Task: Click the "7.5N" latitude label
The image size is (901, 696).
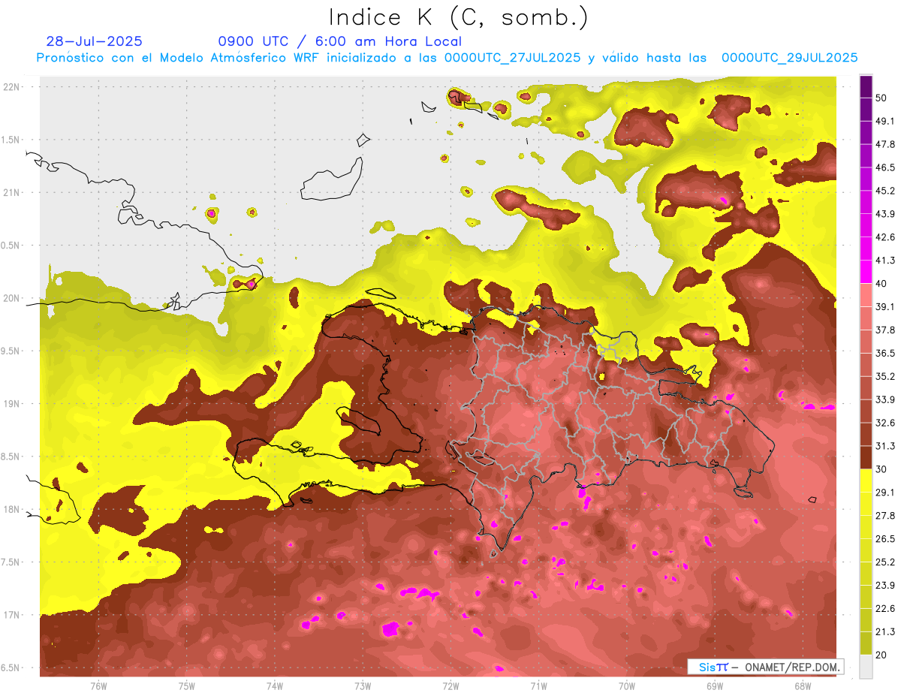Action: [x=10, y=562]
